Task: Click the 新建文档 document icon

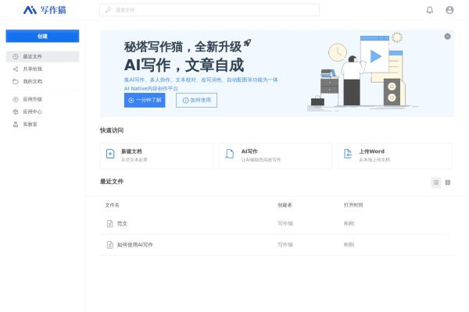Action: point(110,154)
